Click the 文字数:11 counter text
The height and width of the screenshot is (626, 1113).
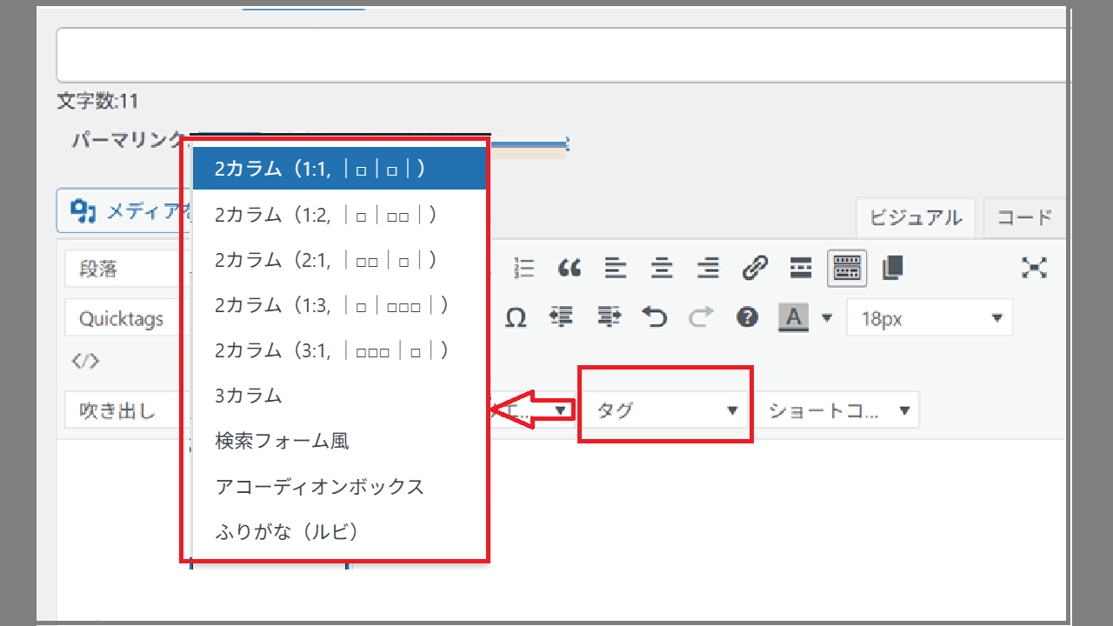click(x=97, y=102)
